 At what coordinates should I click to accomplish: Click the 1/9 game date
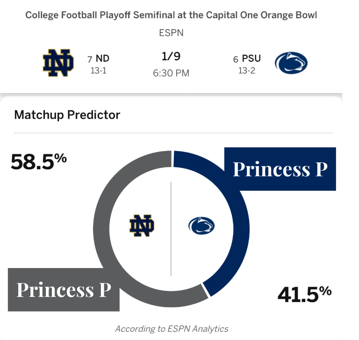tap(171, 57)
